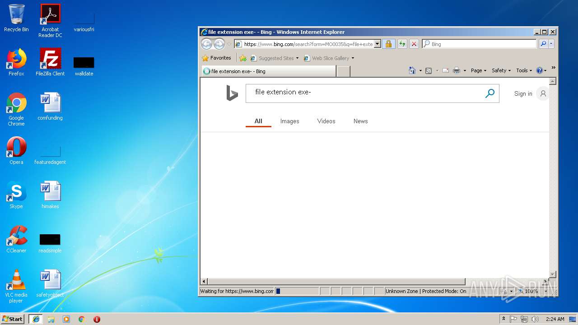Click the 2:24 AM clock
Screen dimensions: 578x325
point(555,319)
